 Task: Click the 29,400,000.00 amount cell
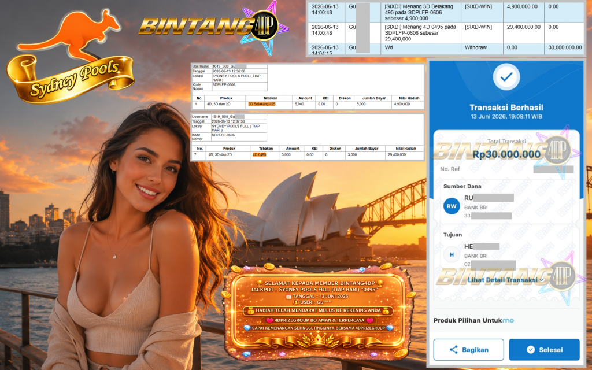(523, 33)
